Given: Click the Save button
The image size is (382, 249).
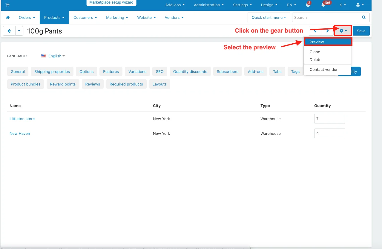Looking at the screenshot, I should (x=361, y=31).
